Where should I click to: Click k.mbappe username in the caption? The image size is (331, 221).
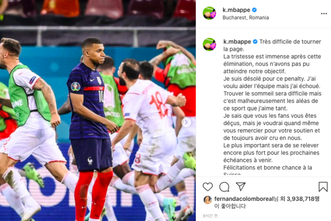point(237,42)
